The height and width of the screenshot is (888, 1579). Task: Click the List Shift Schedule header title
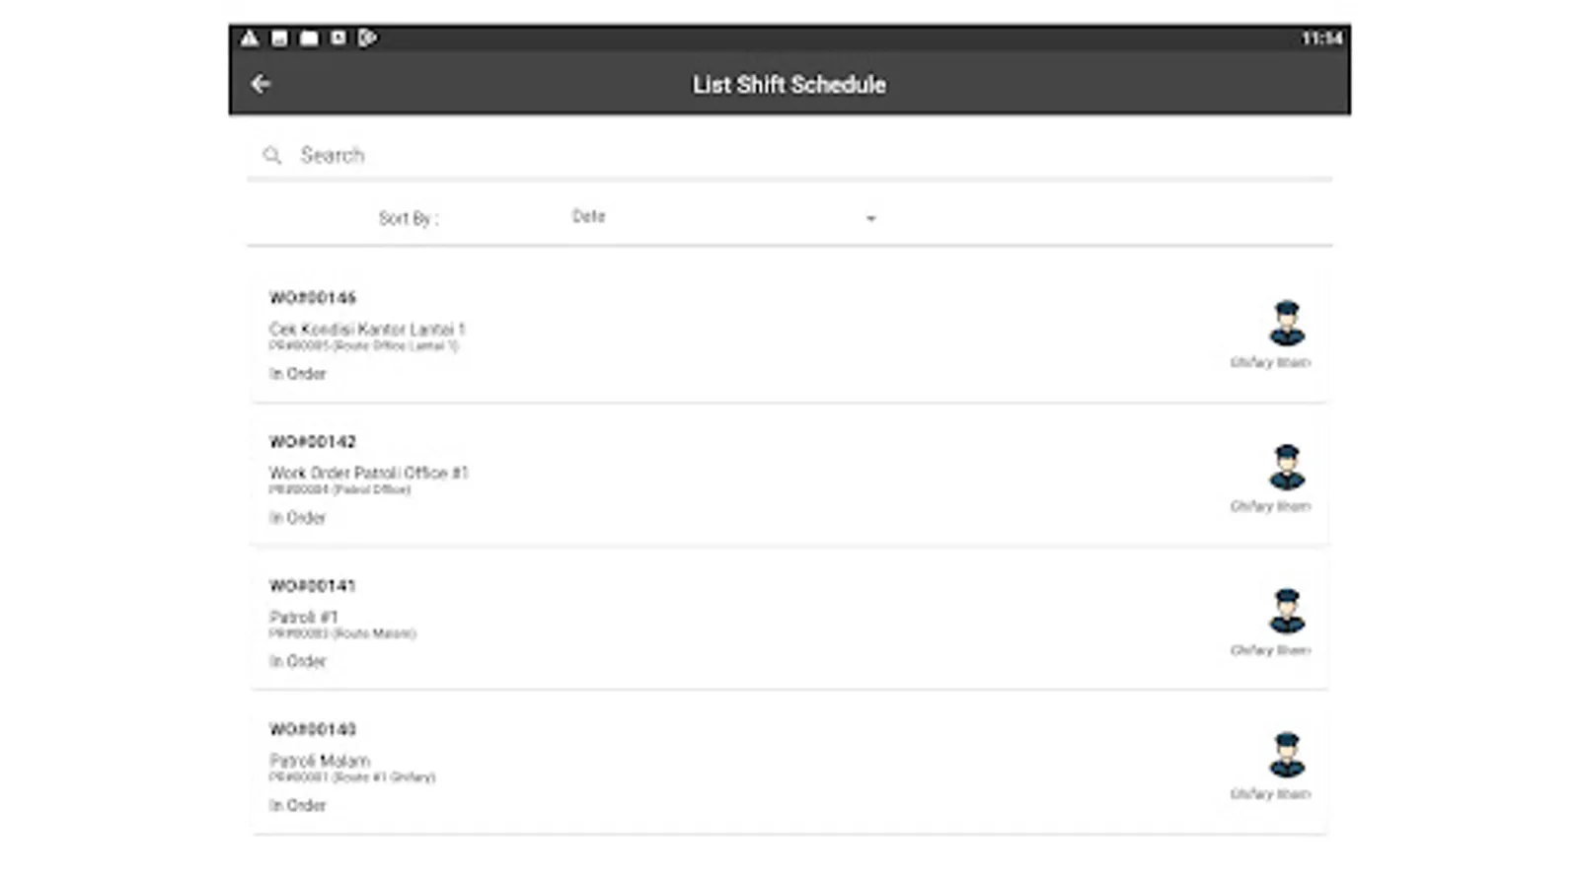pyautogui.click(x=789, y=85)
